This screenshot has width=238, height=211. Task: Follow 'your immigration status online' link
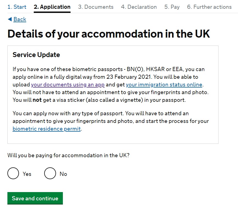point(164,85)
